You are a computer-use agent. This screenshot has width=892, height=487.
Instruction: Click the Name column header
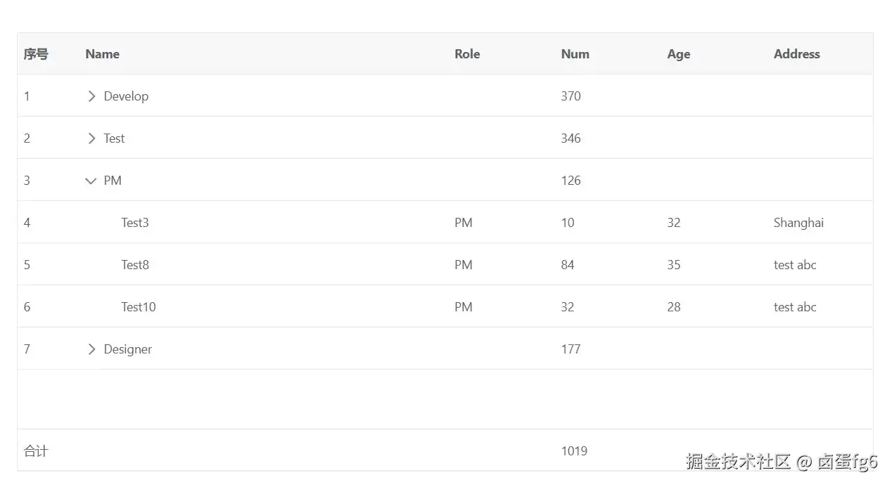click(x=103, y=54)
